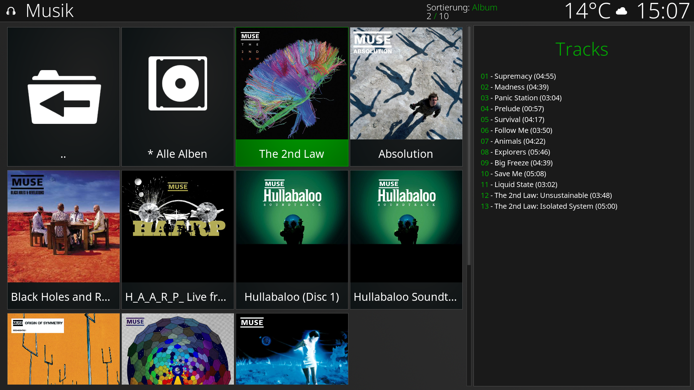Screen dimensions: 694x390
Task: Select track '08 - Explorers (05:46)'
Action: (x=515, y=152)
